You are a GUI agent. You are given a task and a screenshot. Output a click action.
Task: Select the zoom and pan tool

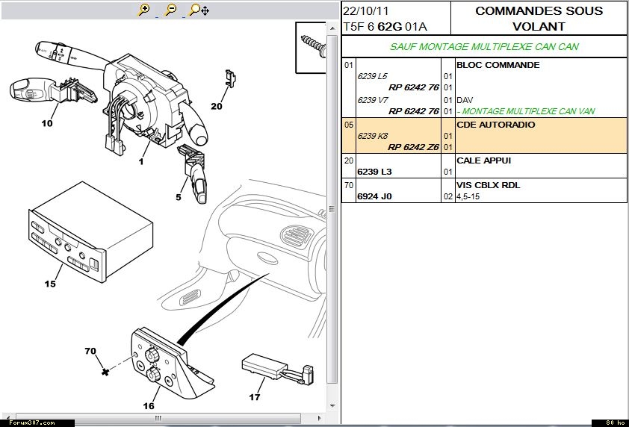tap(199, 10)
